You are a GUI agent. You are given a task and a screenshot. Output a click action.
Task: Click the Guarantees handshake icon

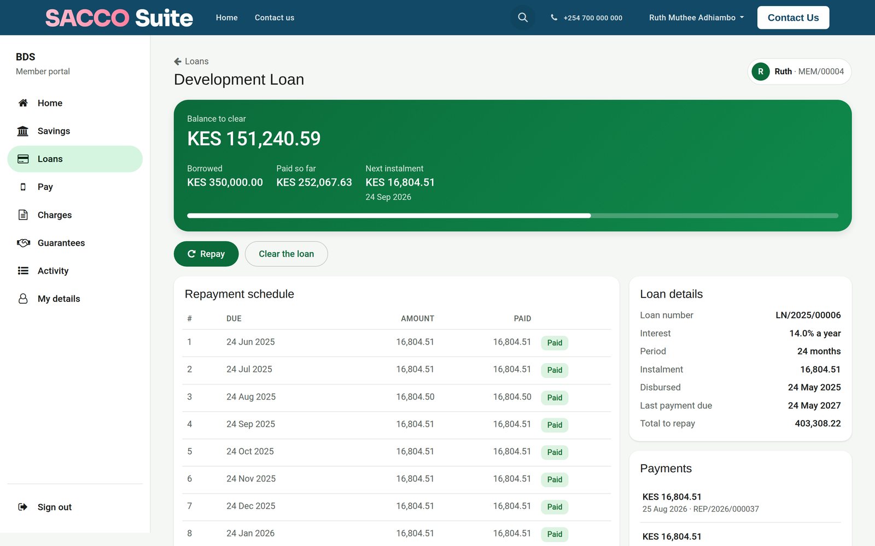click(23, 243)
